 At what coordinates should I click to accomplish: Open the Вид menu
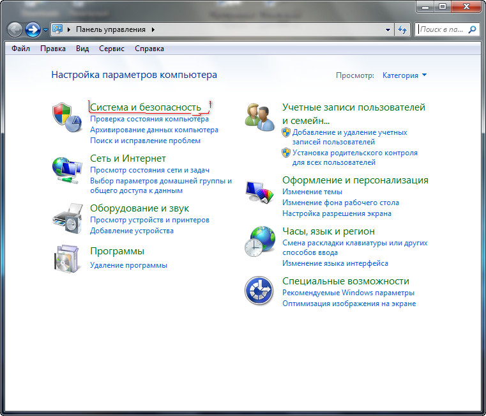[x=82, y=49]
